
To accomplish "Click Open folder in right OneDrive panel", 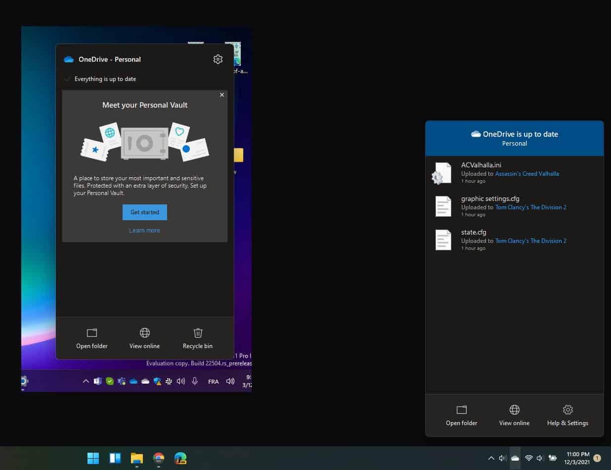I will (461, 415).
